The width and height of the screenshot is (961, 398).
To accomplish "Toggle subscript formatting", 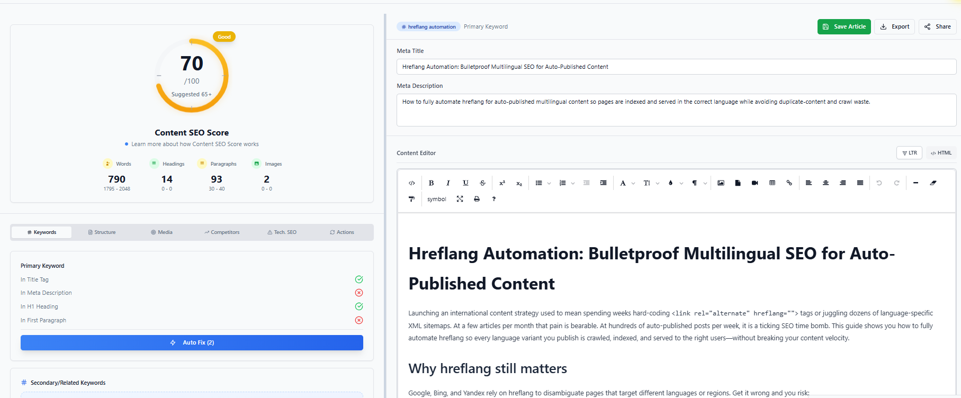I will click(x=519, y=183).
